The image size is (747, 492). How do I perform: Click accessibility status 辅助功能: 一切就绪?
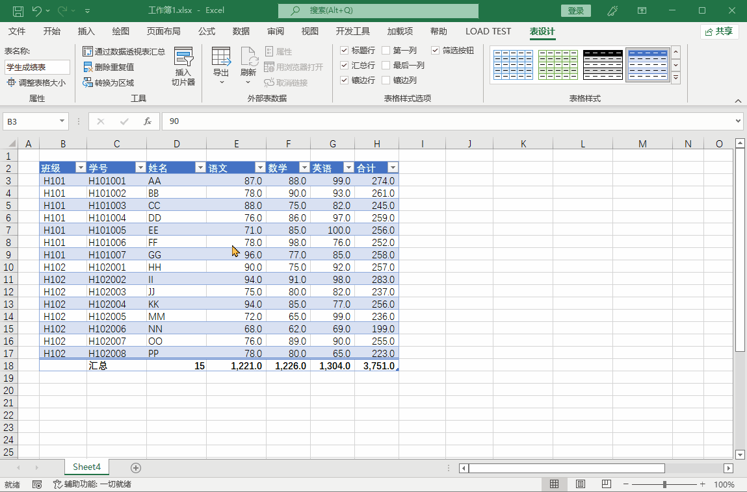(x=92, y=484)
